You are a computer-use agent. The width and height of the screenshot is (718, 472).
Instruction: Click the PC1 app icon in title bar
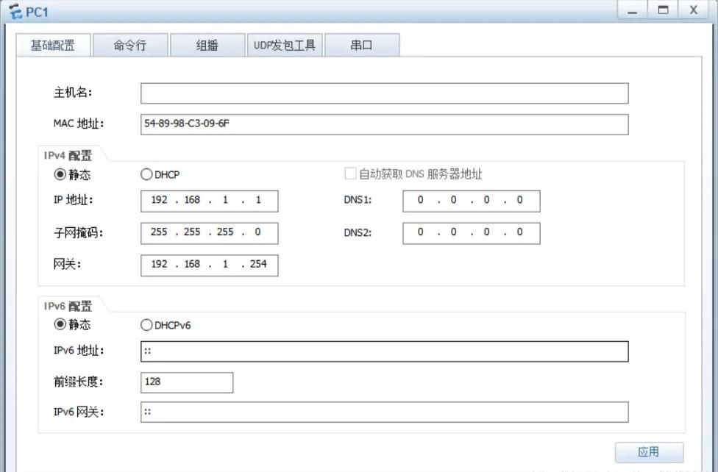point(13,12)
